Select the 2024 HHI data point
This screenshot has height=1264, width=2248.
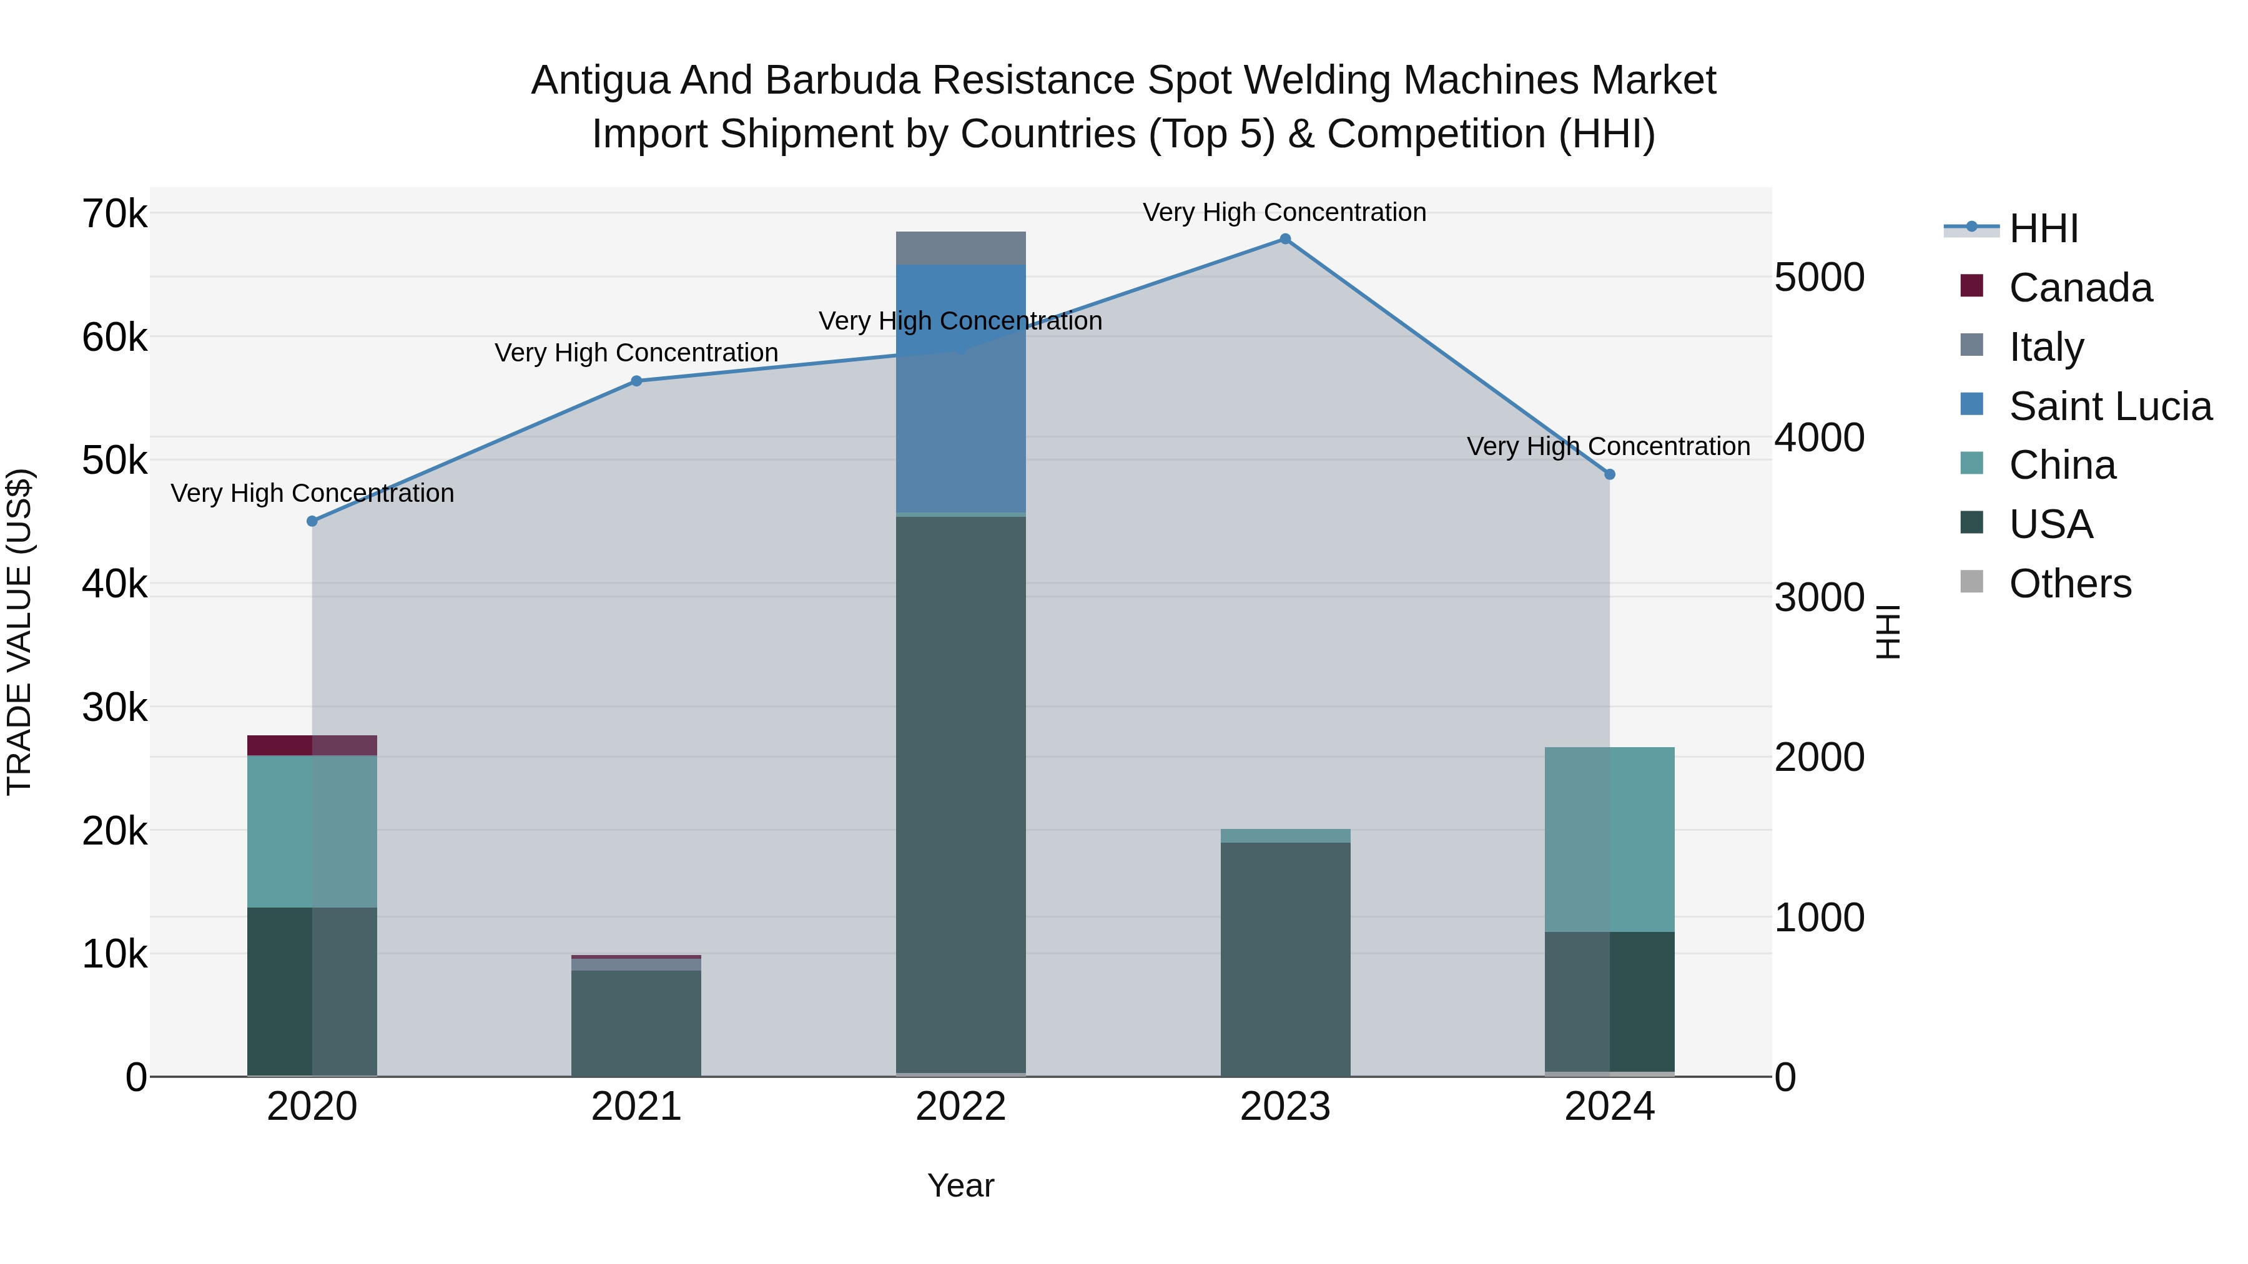tap(1610, 474)
